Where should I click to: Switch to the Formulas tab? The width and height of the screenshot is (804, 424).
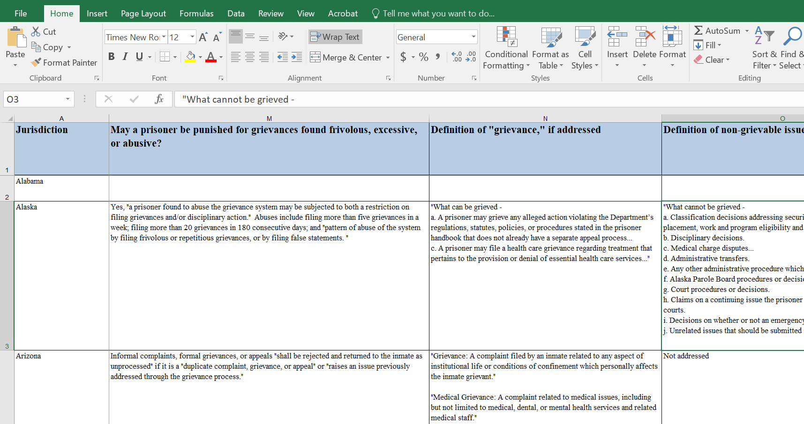tap(196, 14)
